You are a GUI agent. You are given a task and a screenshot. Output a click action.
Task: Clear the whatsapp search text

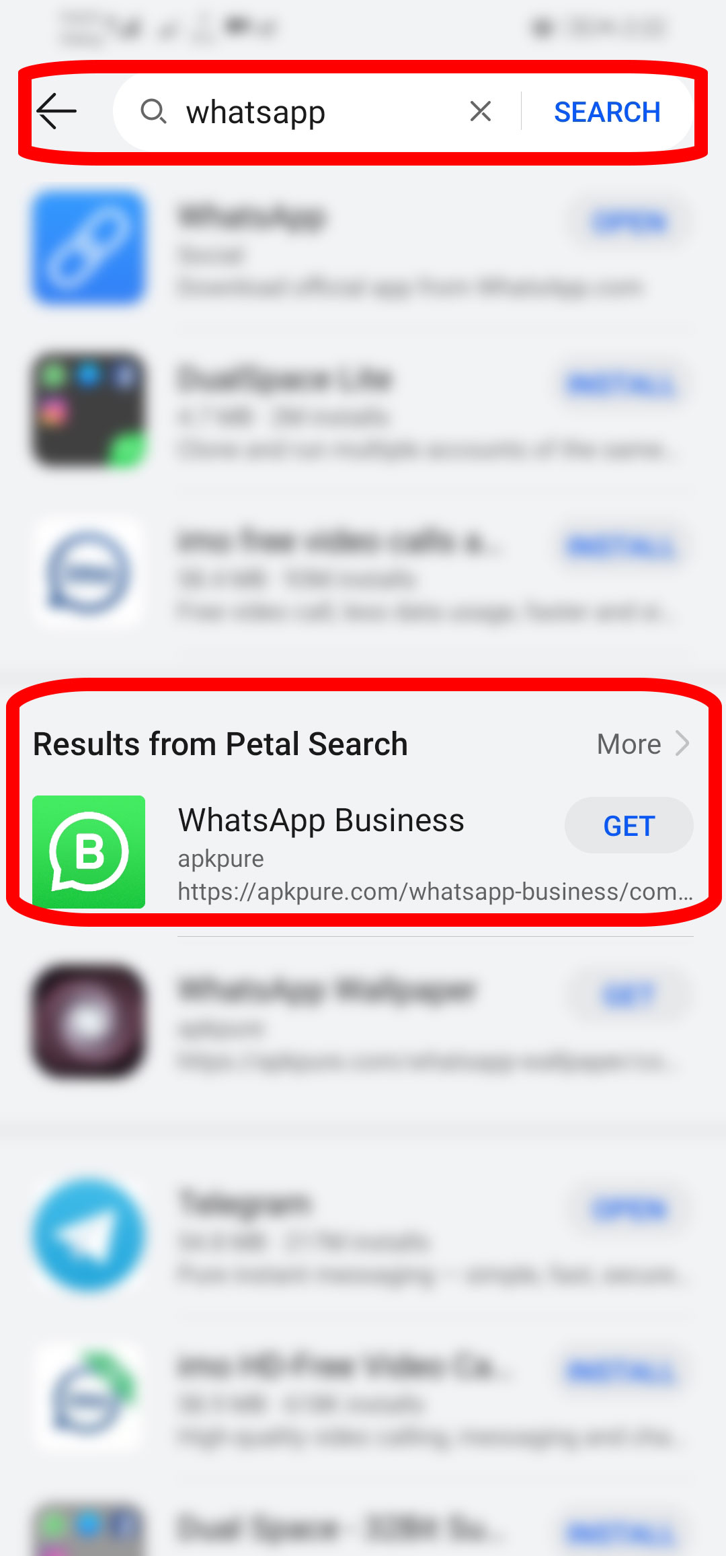(480, 111)
